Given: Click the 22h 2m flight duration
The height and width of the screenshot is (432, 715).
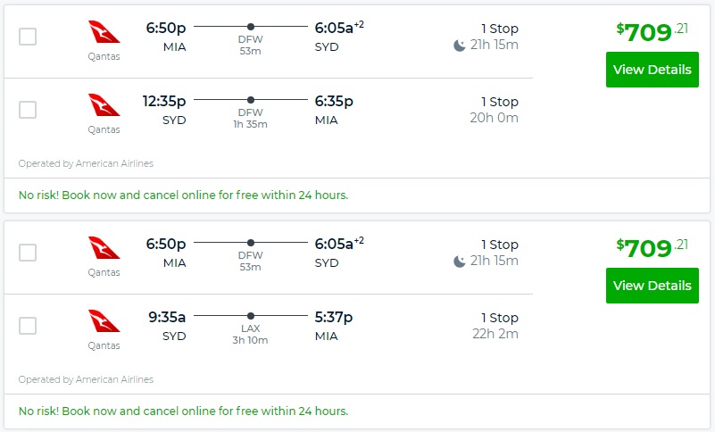Looking at the screenshot, I should click(x=495, y=334).
